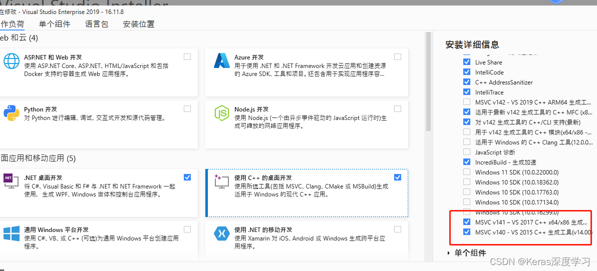
Task: Uncheck the 使用 C++ 的桌面开发 checkbox
Action: coord(398,177)
